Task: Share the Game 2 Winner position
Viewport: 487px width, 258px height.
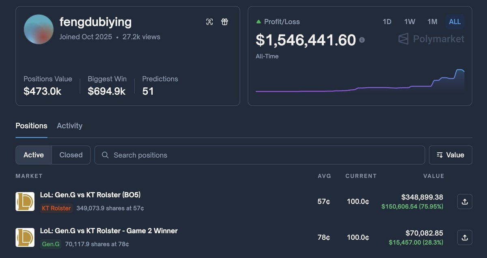Action: (465, 237)
